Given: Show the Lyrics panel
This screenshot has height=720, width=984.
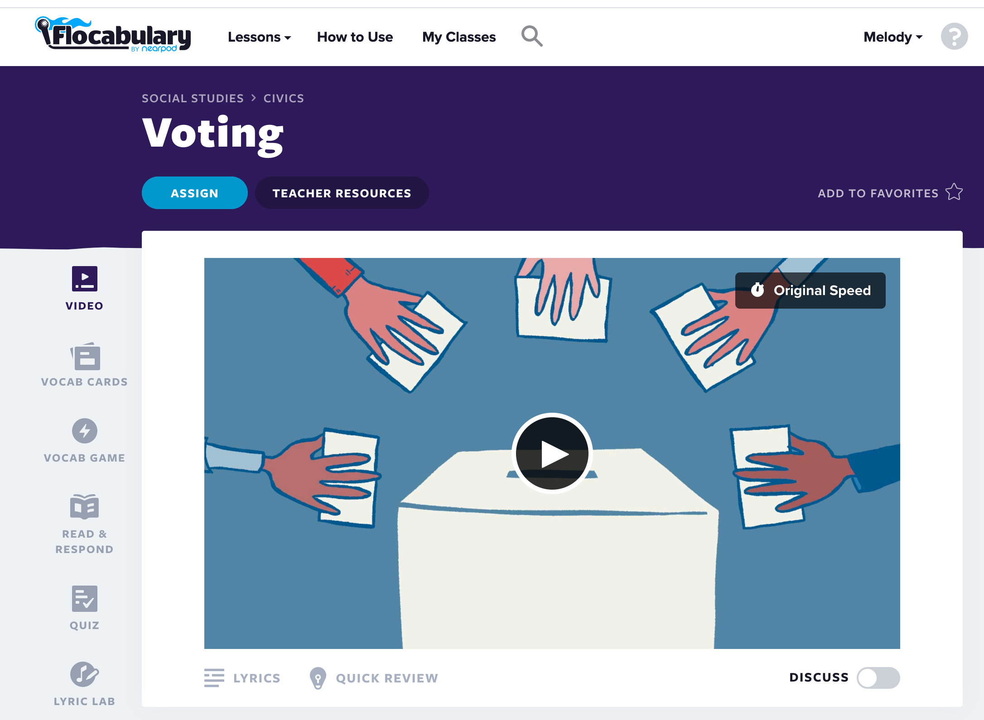Looking at the screenshot, I should [242, 678].
